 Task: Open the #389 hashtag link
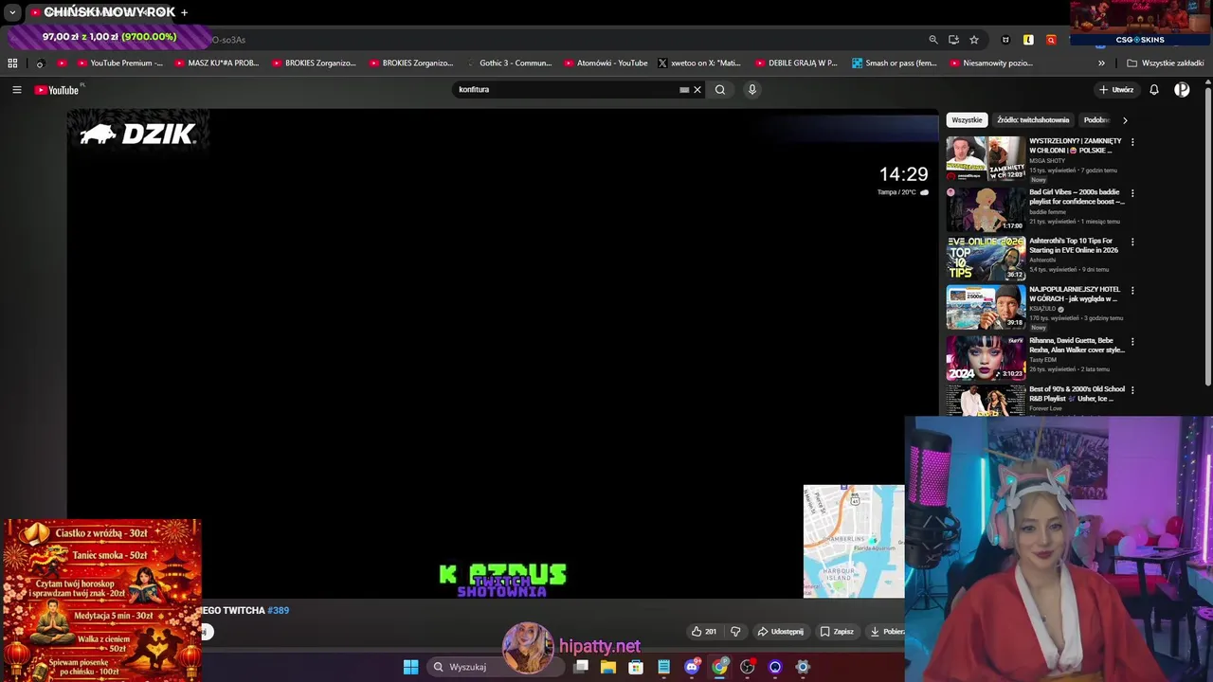[278, 611]
